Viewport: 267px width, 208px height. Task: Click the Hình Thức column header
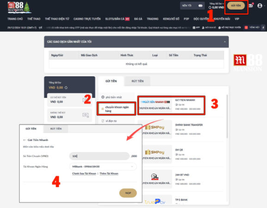coord(127,55)
